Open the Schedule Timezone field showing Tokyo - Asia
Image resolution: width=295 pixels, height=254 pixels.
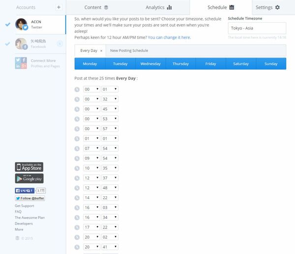coord(257,28)
